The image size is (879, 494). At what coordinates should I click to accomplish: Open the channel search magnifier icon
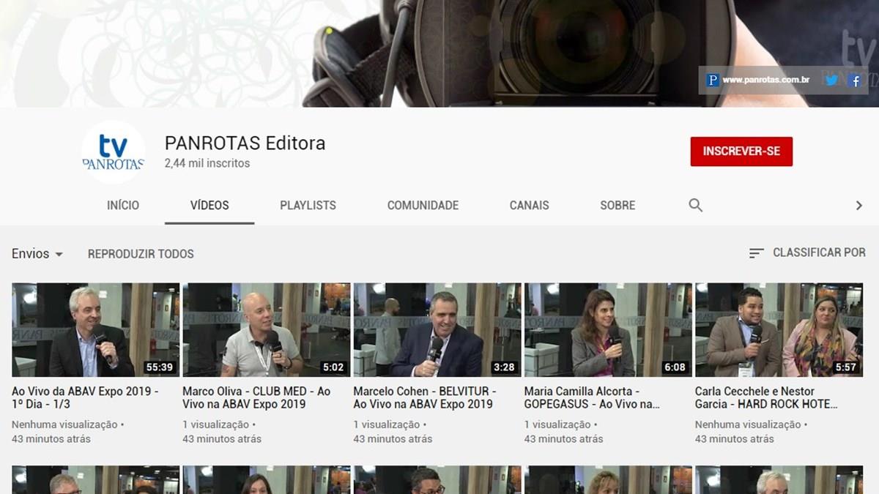click(x=695, y=206)
